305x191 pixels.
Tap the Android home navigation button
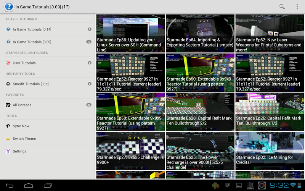coord(29,185)
